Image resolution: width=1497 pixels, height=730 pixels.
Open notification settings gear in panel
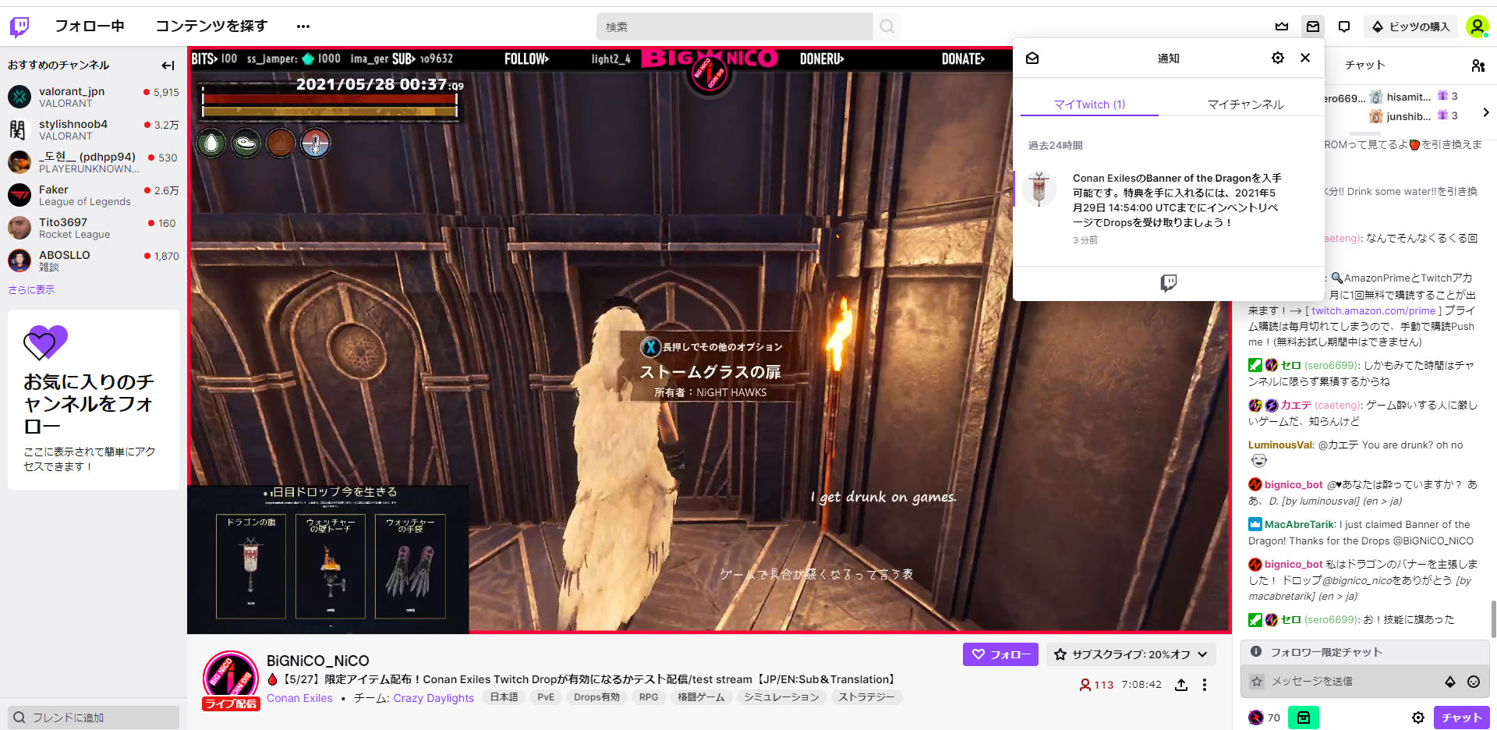[x=1277, y=58]
